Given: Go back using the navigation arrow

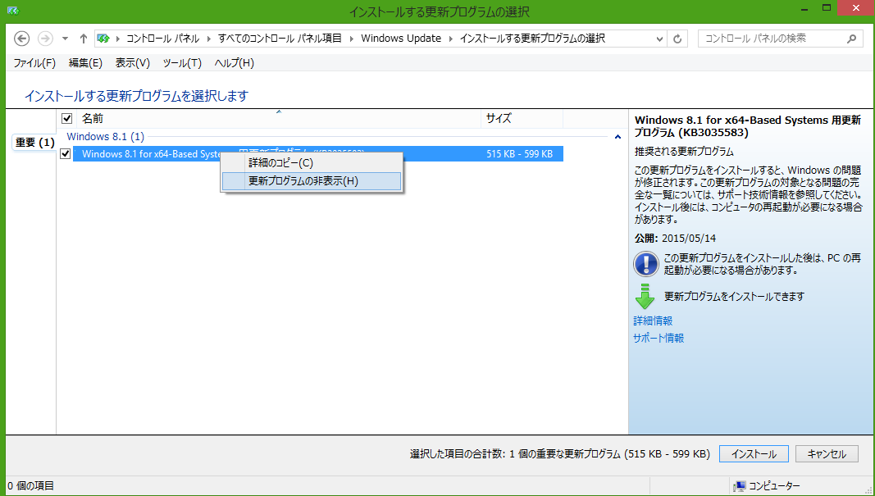Looking at the screenshot, I should point(21,39).
